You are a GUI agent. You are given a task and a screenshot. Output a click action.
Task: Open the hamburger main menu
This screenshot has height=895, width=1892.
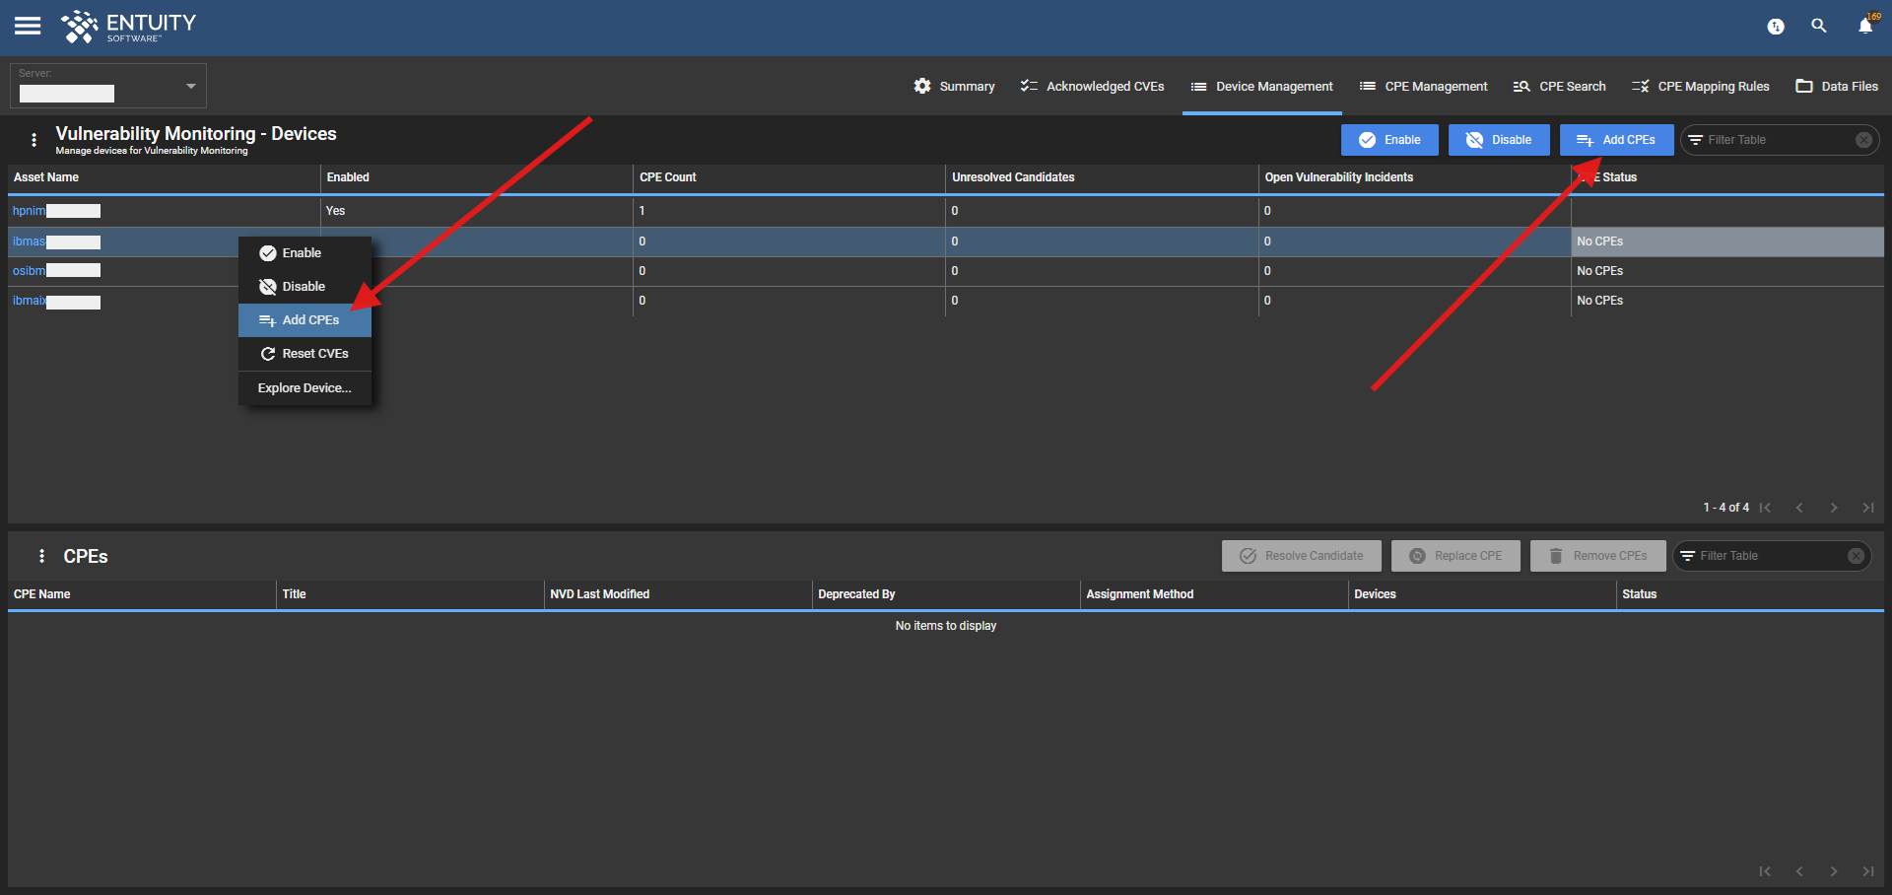coord(28,27)
